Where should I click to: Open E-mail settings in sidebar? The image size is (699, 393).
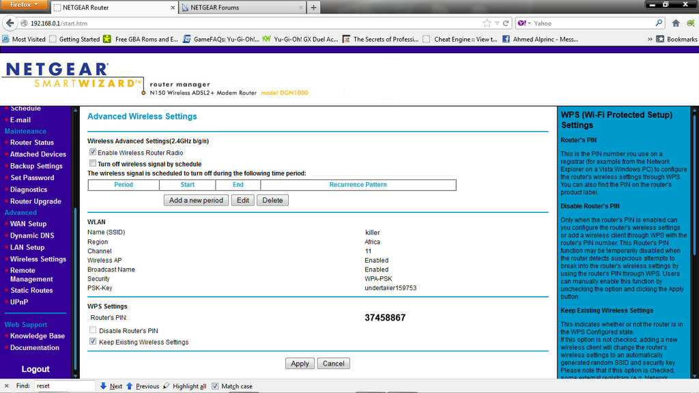point(20,120)
